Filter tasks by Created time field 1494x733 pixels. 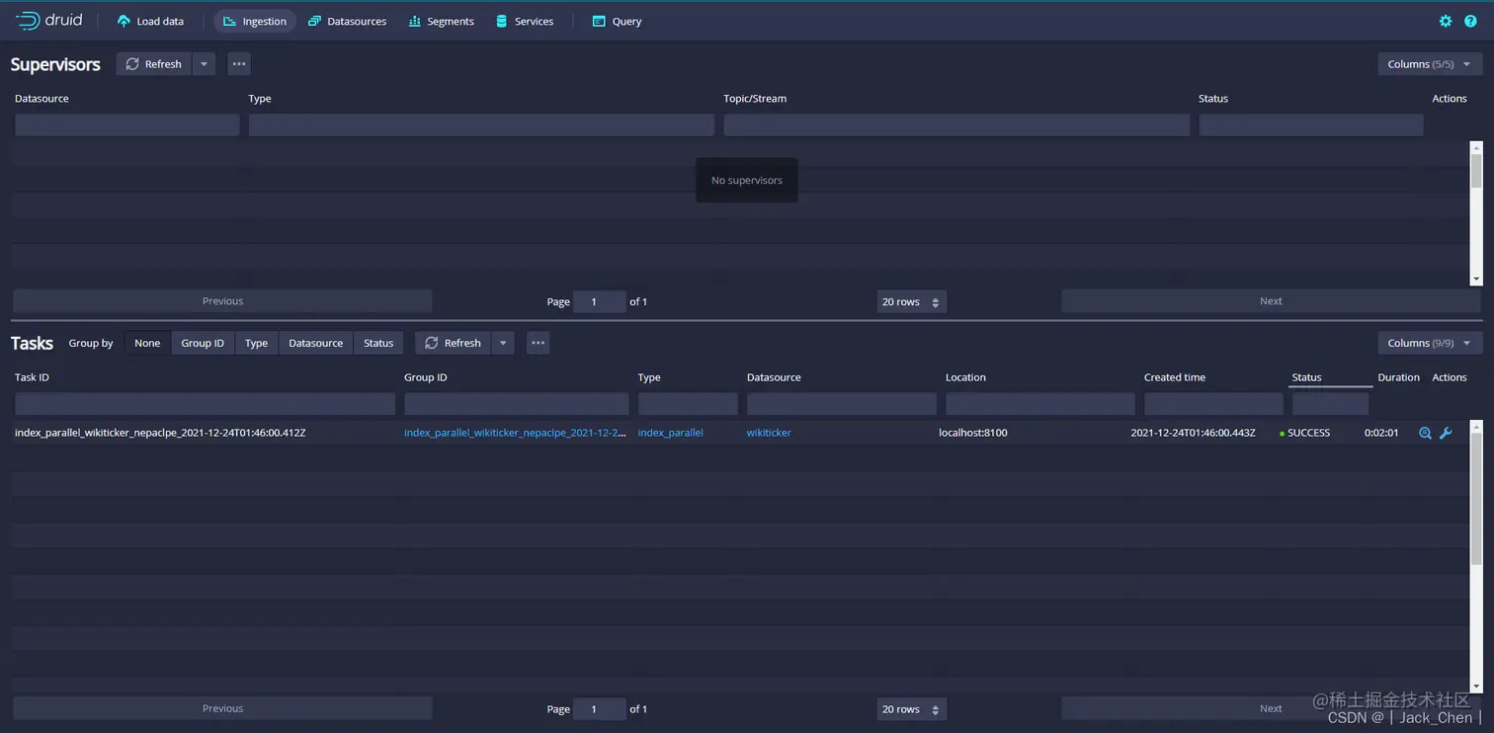click(x=1213, y=403)
